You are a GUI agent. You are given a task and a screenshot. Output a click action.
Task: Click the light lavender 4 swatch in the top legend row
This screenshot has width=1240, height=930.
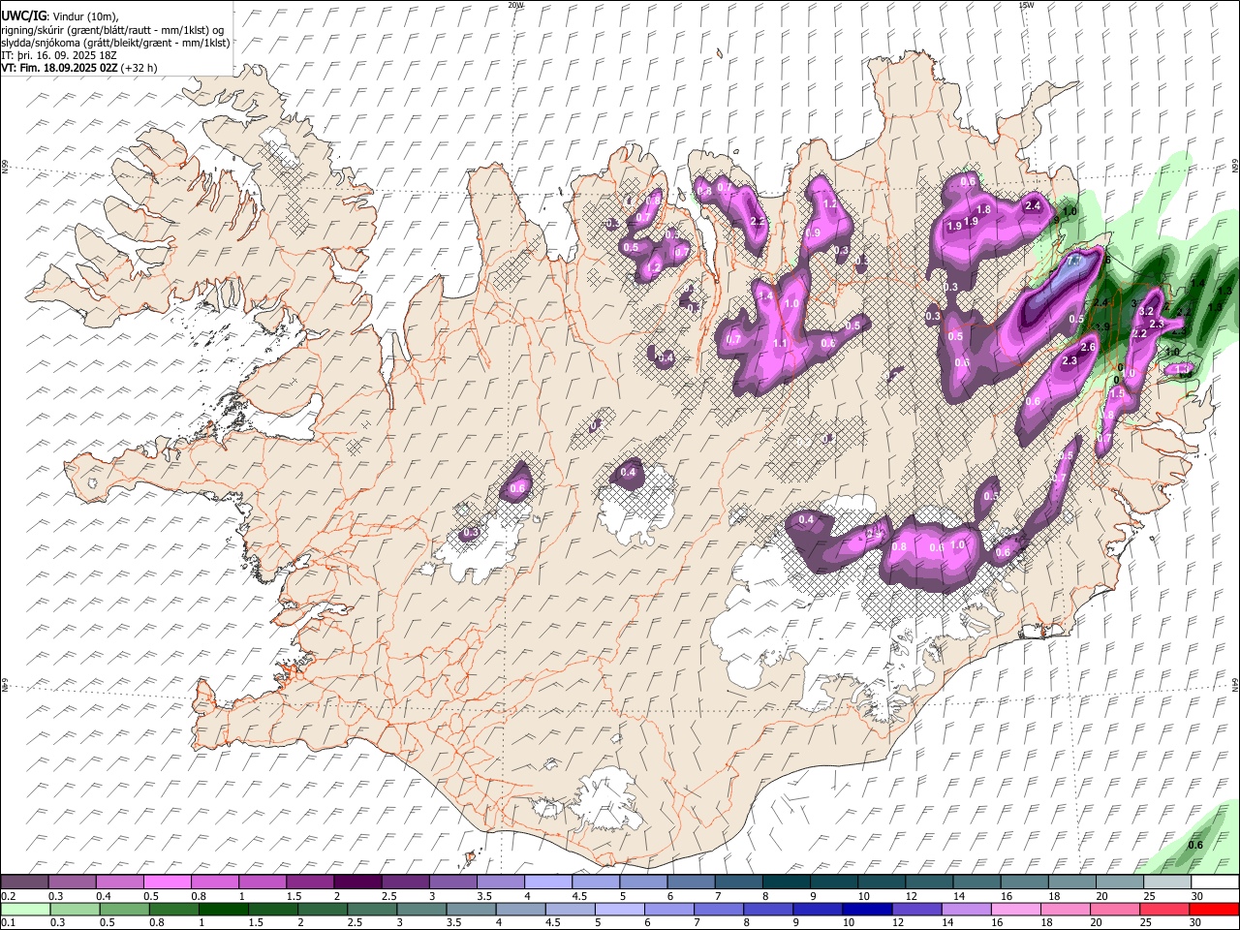tap(547, 883)
